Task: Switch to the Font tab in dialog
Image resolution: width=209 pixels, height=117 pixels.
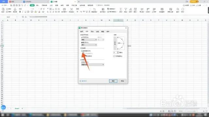Action: tap(92, 32)
